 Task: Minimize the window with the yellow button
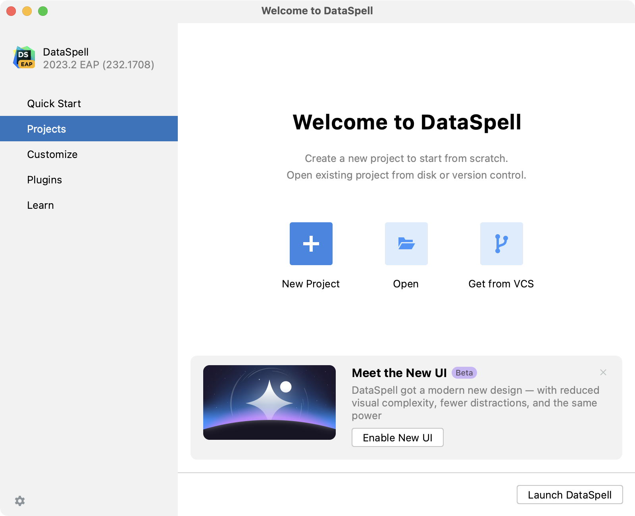[27, 11]
